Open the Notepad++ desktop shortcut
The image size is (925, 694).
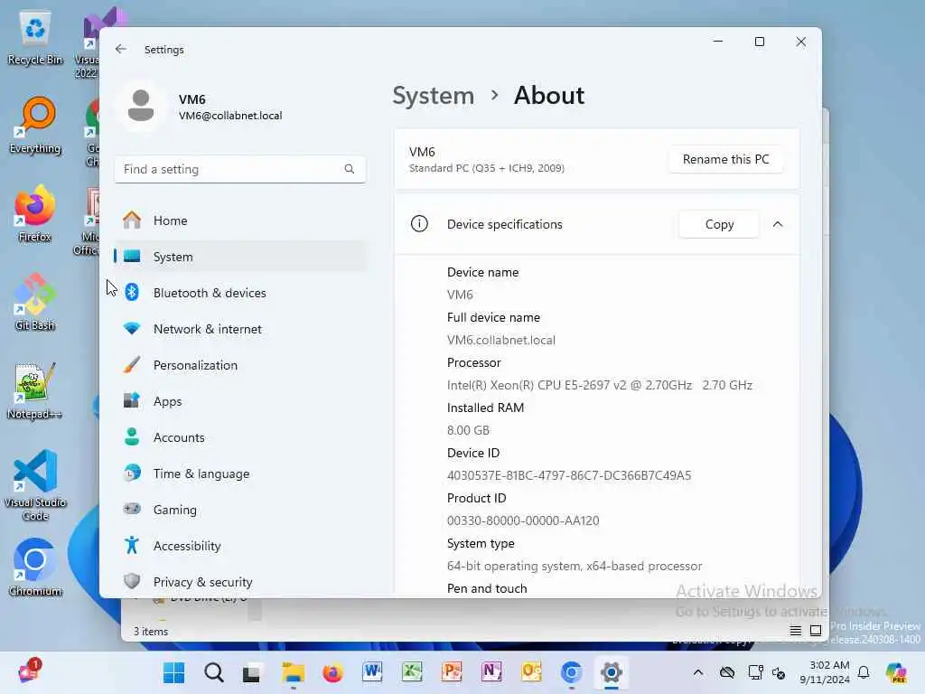click(x=35, y=392)
